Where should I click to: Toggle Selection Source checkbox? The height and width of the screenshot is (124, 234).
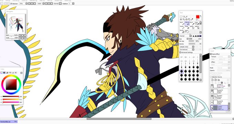click(211, 77)
